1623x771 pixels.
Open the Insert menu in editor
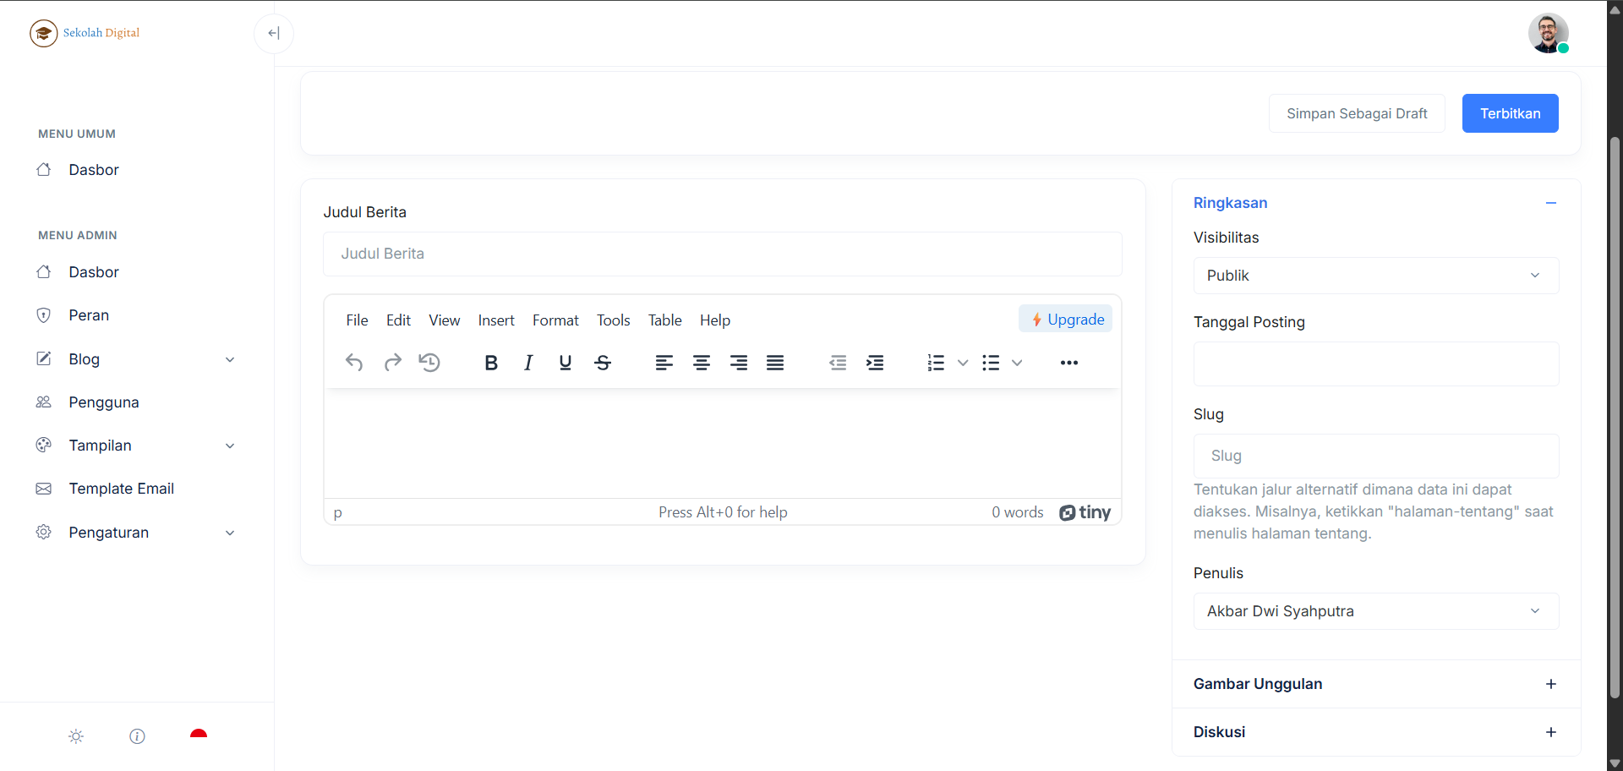coord(496,320)
